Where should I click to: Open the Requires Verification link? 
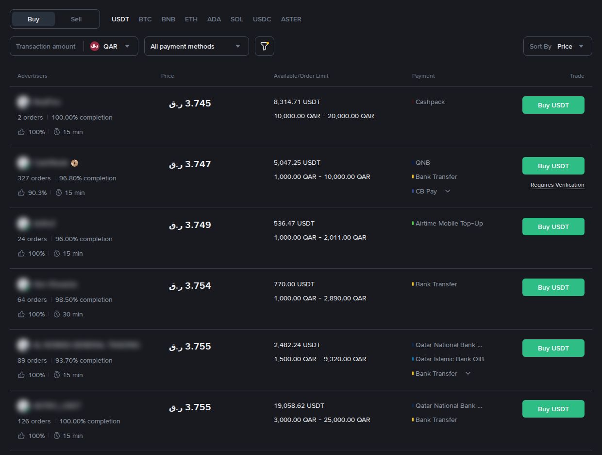click(x=557, y=185)
